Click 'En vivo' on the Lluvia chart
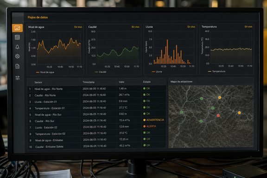Viewport: 267px width, 178px height. point(191,27)
